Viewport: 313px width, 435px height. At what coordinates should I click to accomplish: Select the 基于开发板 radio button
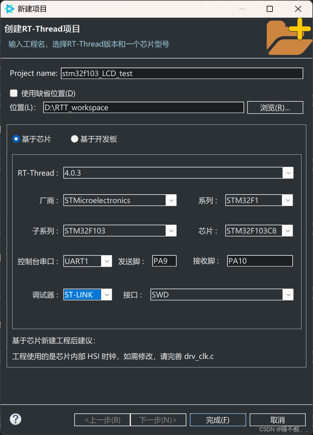coord(75,139)
